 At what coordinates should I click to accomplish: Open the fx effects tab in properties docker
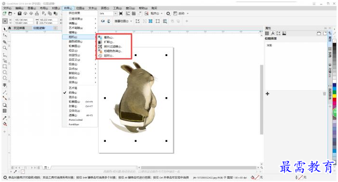tap(273, 33)
